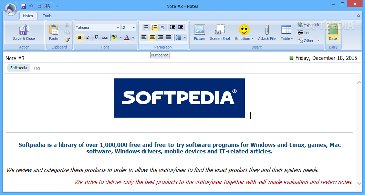365x195 pixels.
Task: Click the line spacing icon
Action: click(178, 37)
